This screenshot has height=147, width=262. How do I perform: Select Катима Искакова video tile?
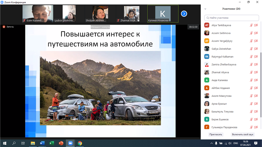click(163, 14)
